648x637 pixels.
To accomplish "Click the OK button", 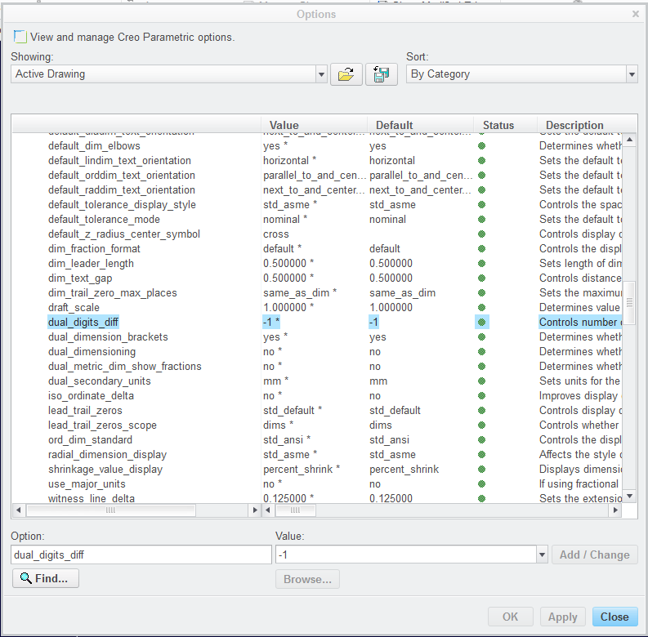I will point(510,617).
